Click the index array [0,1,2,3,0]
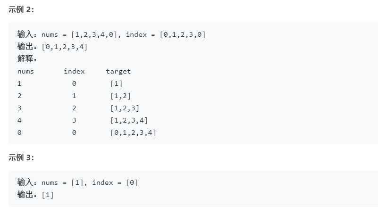378x215 pixels. pos(183,35)
